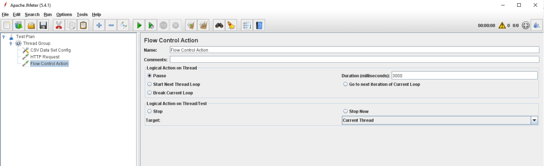
Task: Select Break Current Loop radio button
Action: point(150,93)
